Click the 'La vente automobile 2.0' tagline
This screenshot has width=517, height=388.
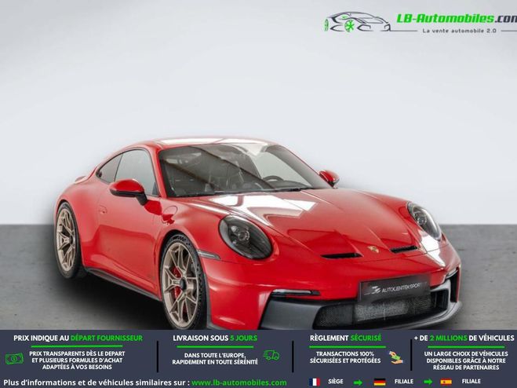tap(459, 31)
